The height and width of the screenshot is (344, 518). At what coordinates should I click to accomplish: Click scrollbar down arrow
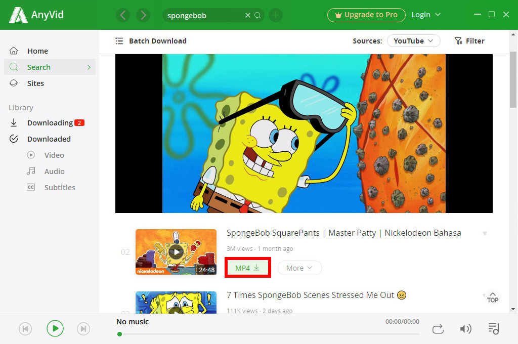[513, 309]
